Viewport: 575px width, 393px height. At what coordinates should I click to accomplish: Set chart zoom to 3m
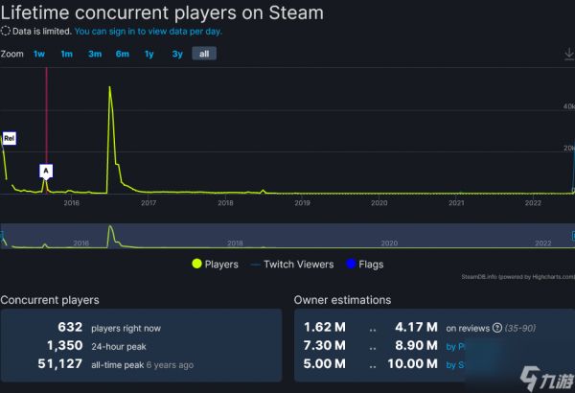click(95, 54)
